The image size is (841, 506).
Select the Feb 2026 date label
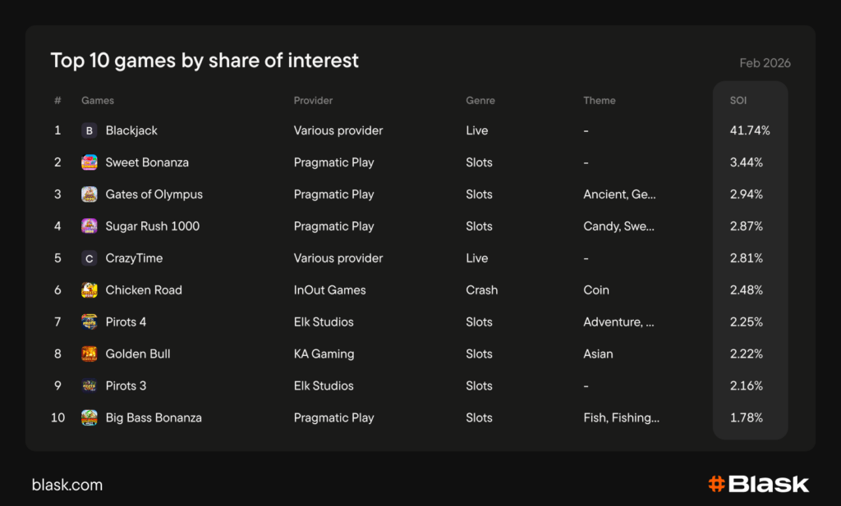pyautogui.click(x=765, y=63)
